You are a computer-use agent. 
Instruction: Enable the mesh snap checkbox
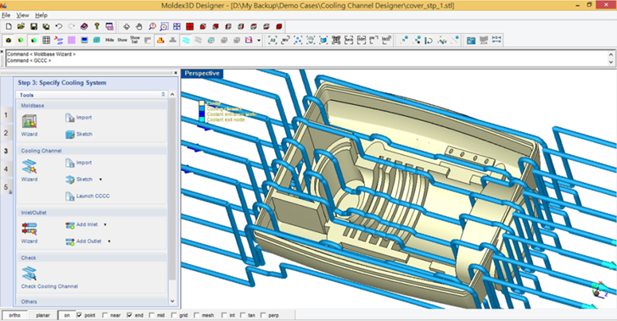pyautogui.click(x=196, y=315)
